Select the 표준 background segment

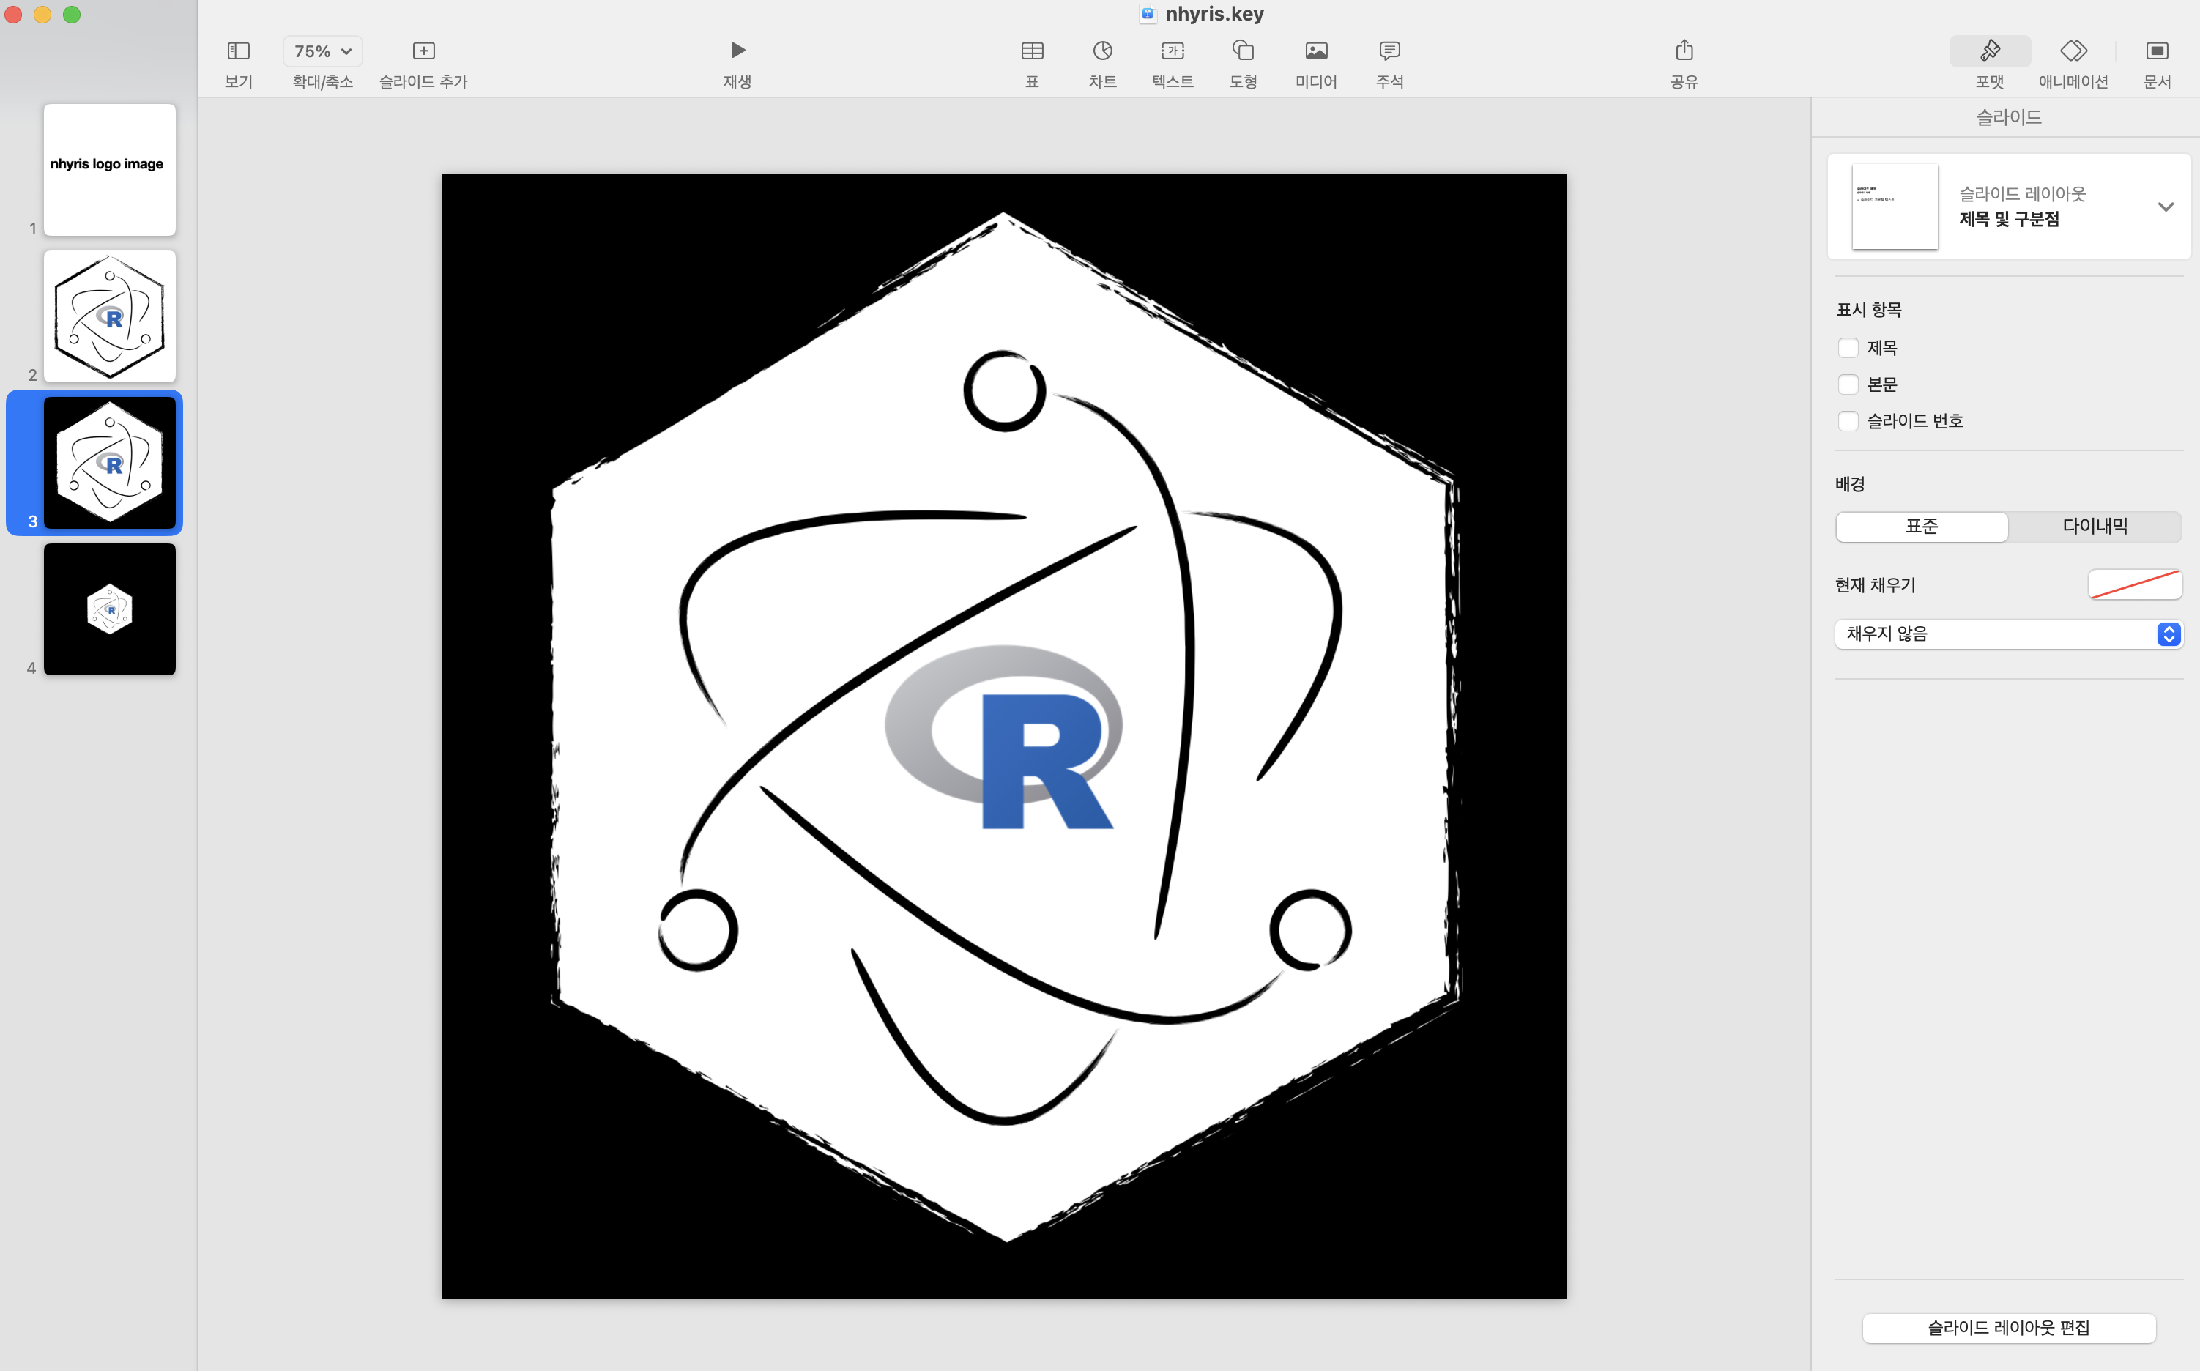(x=1922, y=527)
